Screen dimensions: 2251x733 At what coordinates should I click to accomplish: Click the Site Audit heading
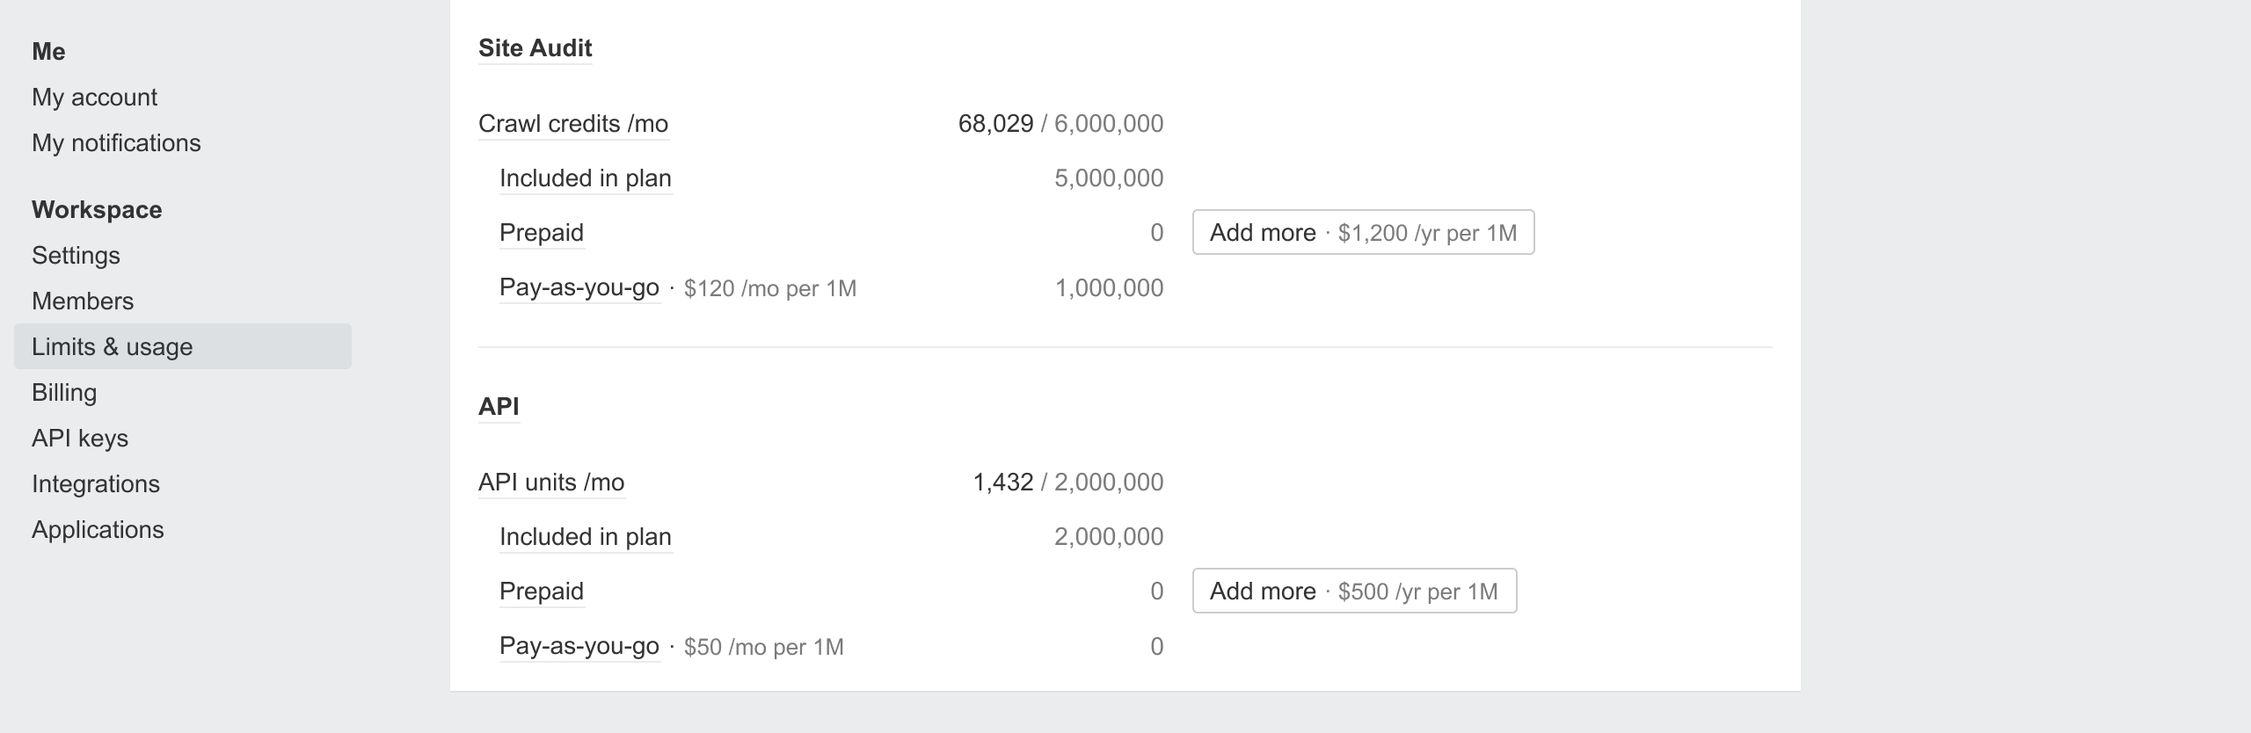[x=535, y=48]
